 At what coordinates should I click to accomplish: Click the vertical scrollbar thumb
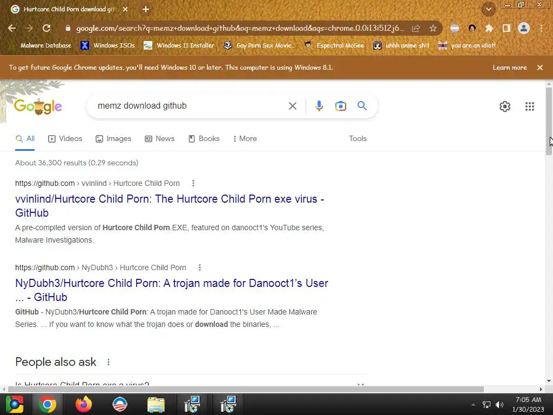(549, 121)
